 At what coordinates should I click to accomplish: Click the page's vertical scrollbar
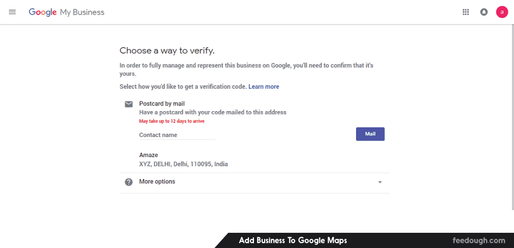511,117
